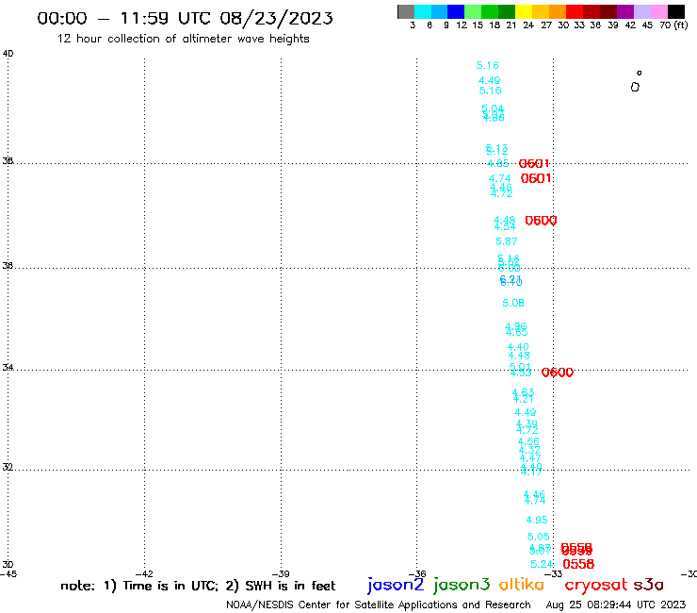Click the larger island outline on the map
This screenshot has height=613, width=697.
click(635, 87)
